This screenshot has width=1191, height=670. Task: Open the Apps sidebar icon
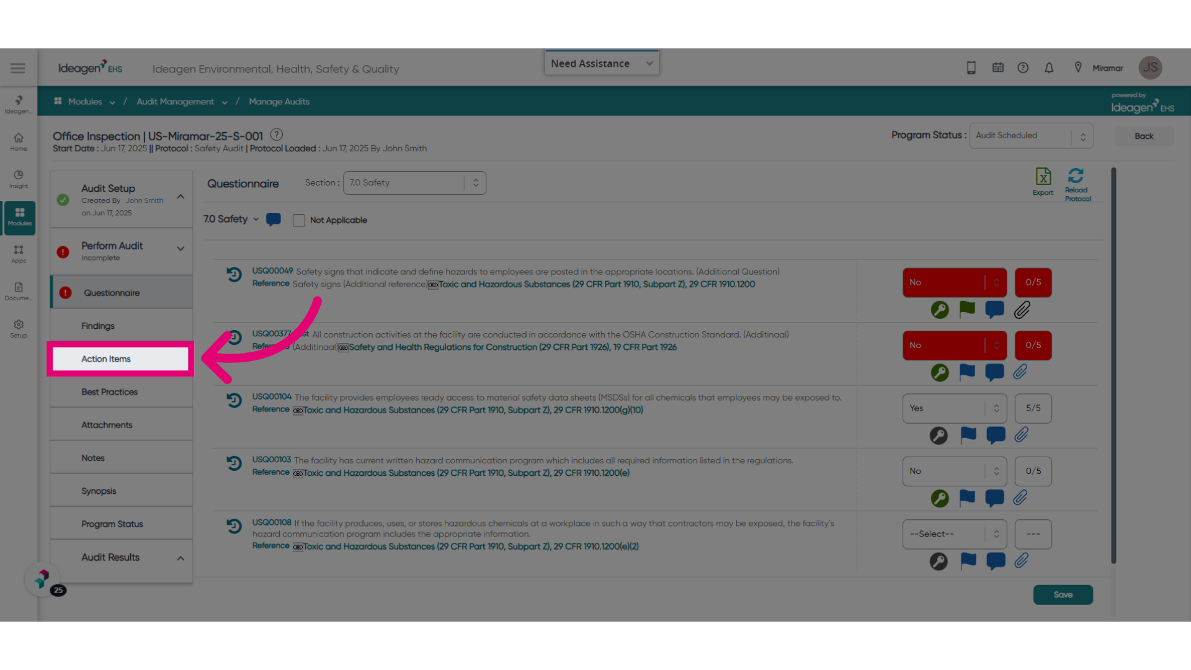click(19, 254)
